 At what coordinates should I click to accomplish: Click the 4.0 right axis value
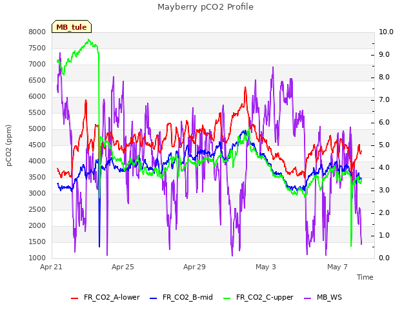(385, 168)
